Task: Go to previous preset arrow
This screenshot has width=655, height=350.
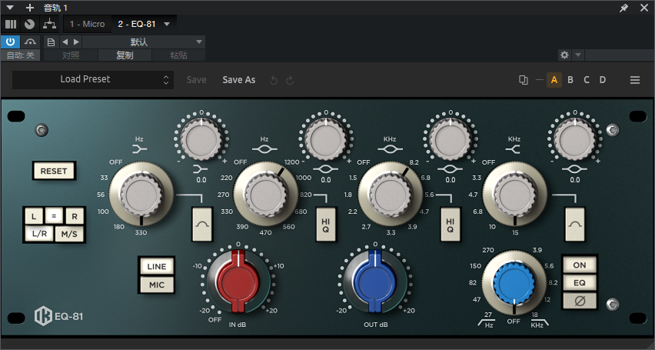Action: tap(65, 42)
